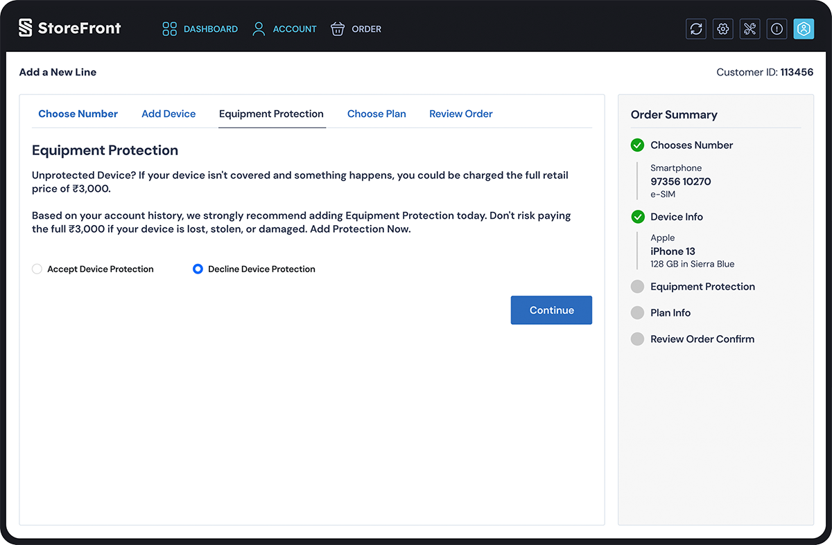Screen dimensions: 832x545
Task: Open the settings gear icon
Action: 723,29
